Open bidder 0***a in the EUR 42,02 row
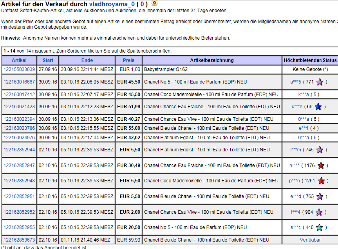The height and width of the screenshot is (249, 338). click(x=304, y=138)
